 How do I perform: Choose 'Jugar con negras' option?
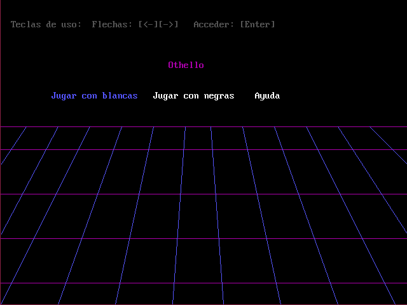tap(193, 96)
